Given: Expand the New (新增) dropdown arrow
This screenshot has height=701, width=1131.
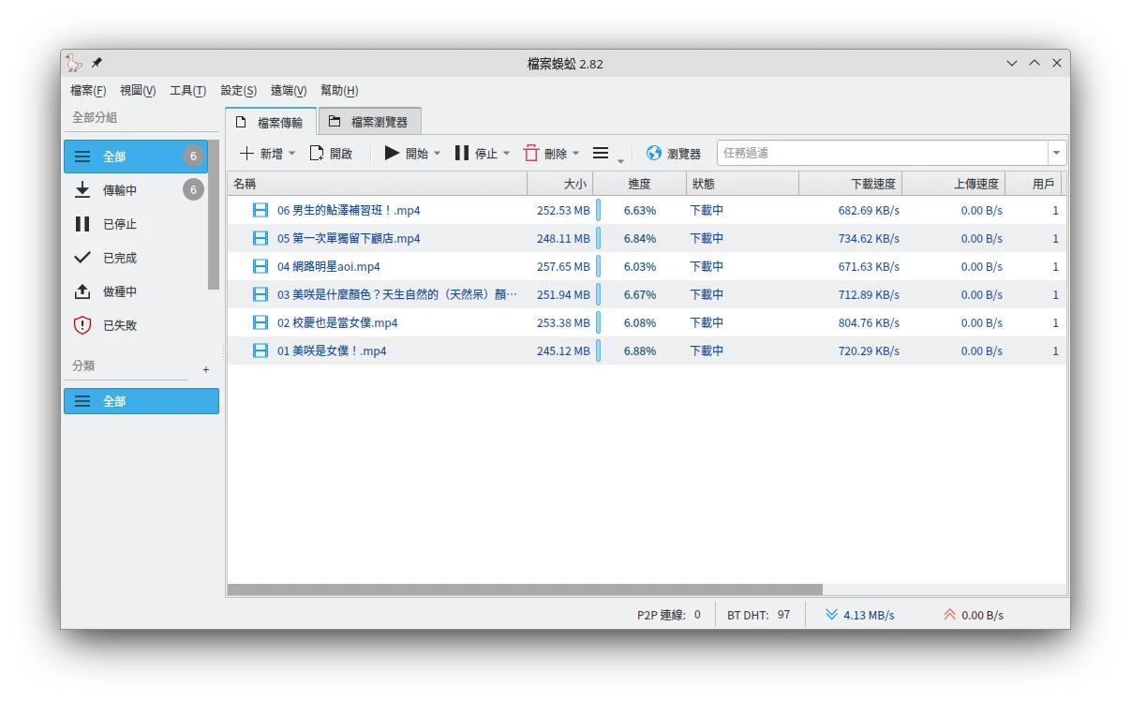Looking at the screenshot, I should pyautogui.click(x=291, y=154).
